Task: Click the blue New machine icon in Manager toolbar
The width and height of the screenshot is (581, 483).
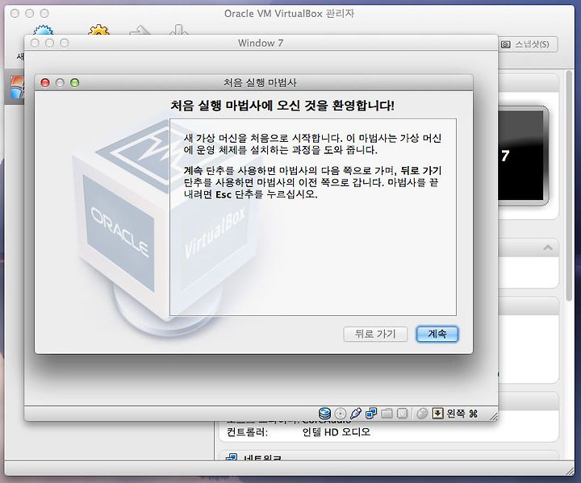Action: (43, 31)
